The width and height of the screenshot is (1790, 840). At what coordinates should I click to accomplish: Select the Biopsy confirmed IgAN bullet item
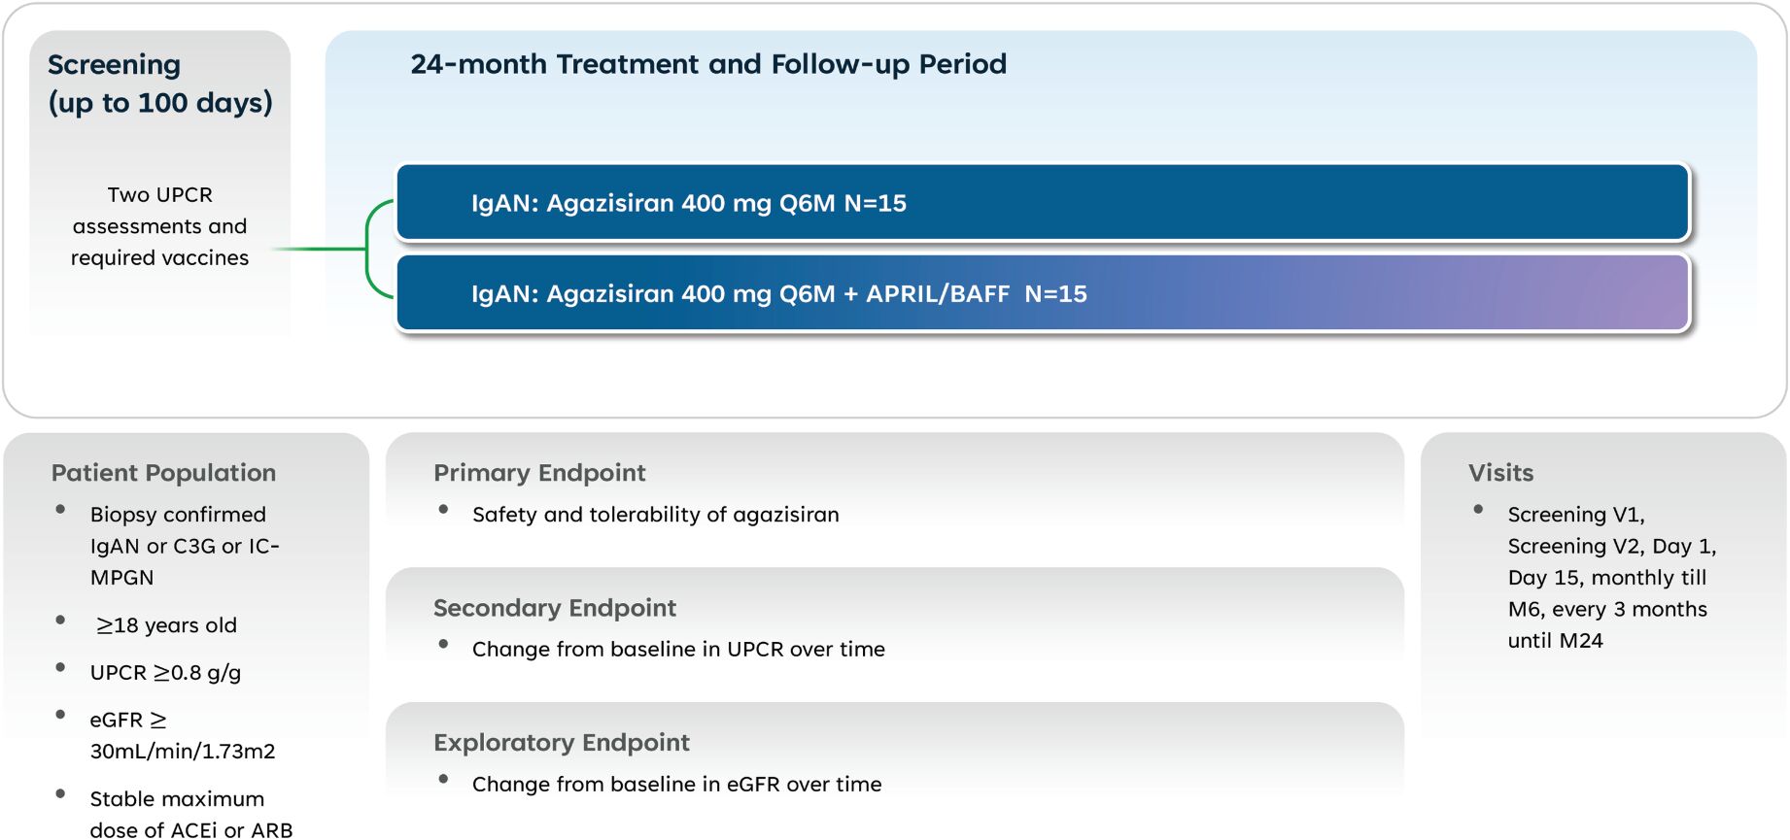(185, 546)
